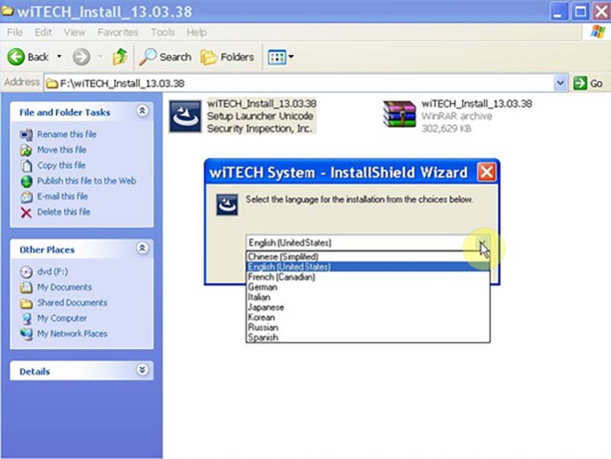Collapse the File and Folder Tasks panel
Viewport: 611px width, 459px height.
(142, 111)
